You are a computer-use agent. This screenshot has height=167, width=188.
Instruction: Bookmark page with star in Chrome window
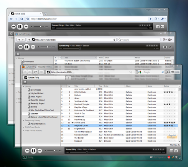[28, 19]
